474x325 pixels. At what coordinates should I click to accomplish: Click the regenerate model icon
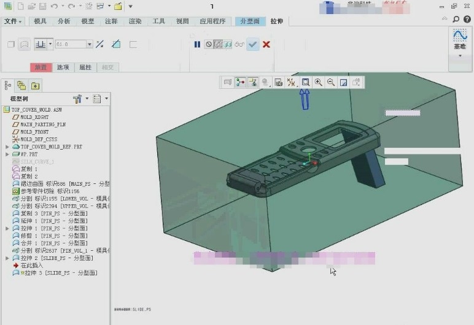click(89, 6)
